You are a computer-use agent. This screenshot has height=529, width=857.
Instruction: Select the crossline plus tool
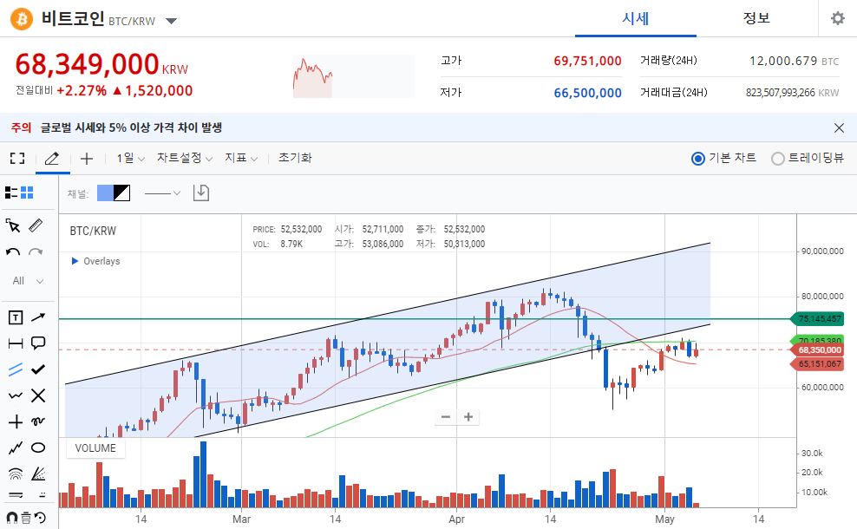16,421
